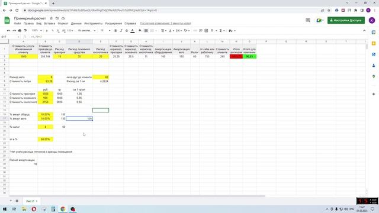Open the Contacts side panel icon
This screenshot has width=379, height=213.
[374, 66]
